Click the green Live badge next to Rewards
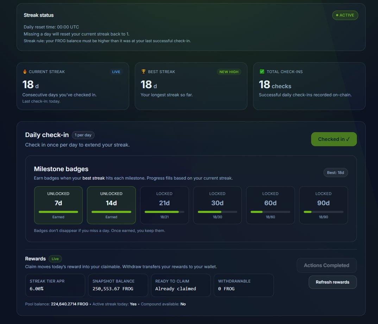 (x=55, y=259)
